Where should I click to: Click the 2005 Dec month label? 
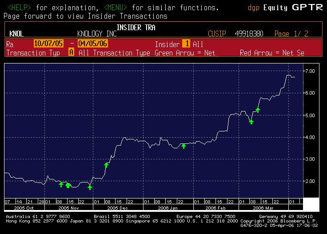[117, 208]
